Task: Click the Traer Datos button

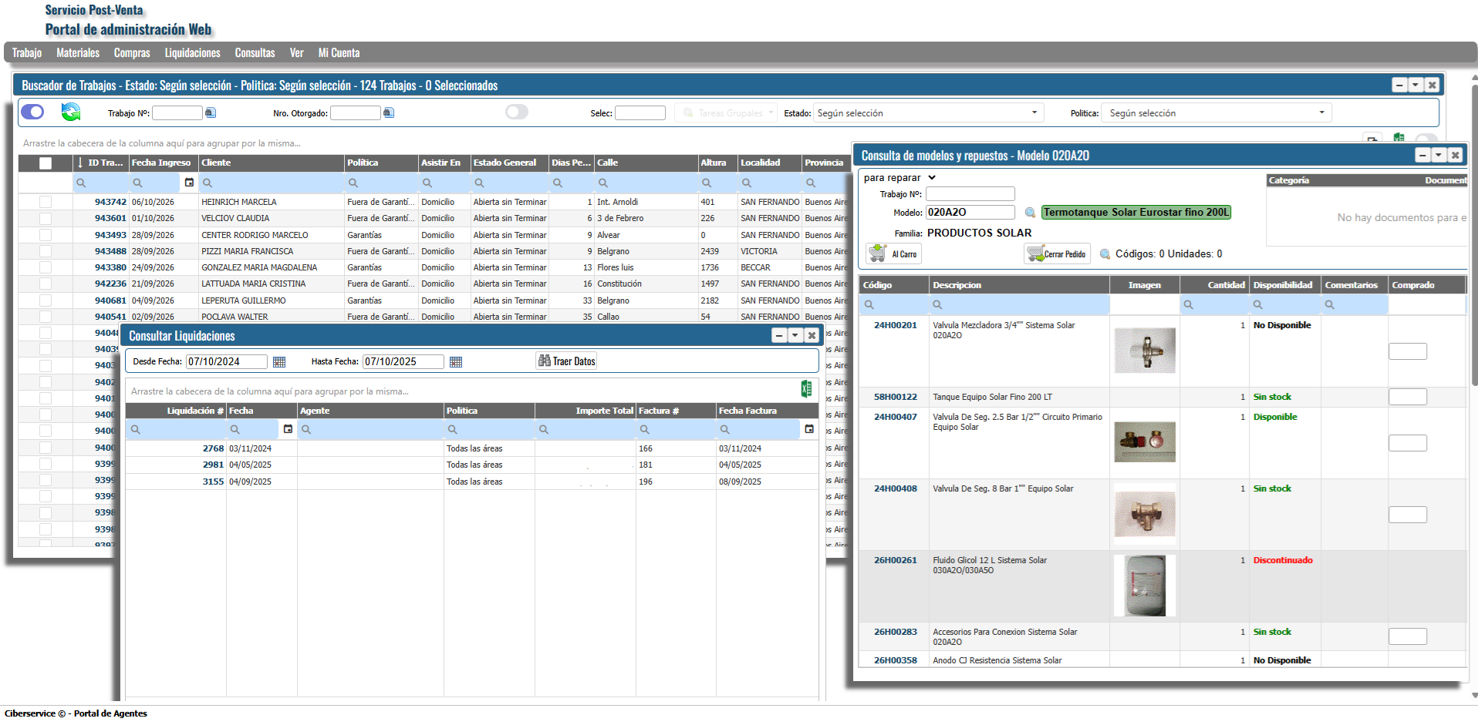Action: [x=567, y=361]
